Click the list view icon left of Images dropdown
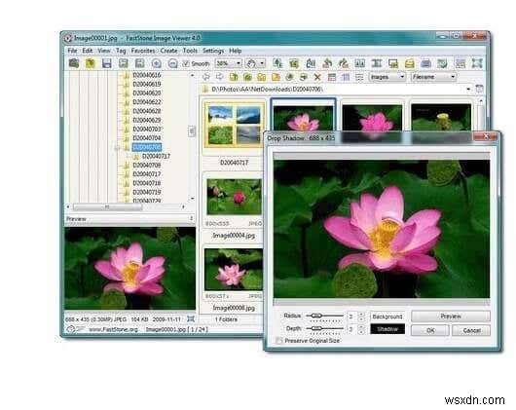 click(359, 77)
